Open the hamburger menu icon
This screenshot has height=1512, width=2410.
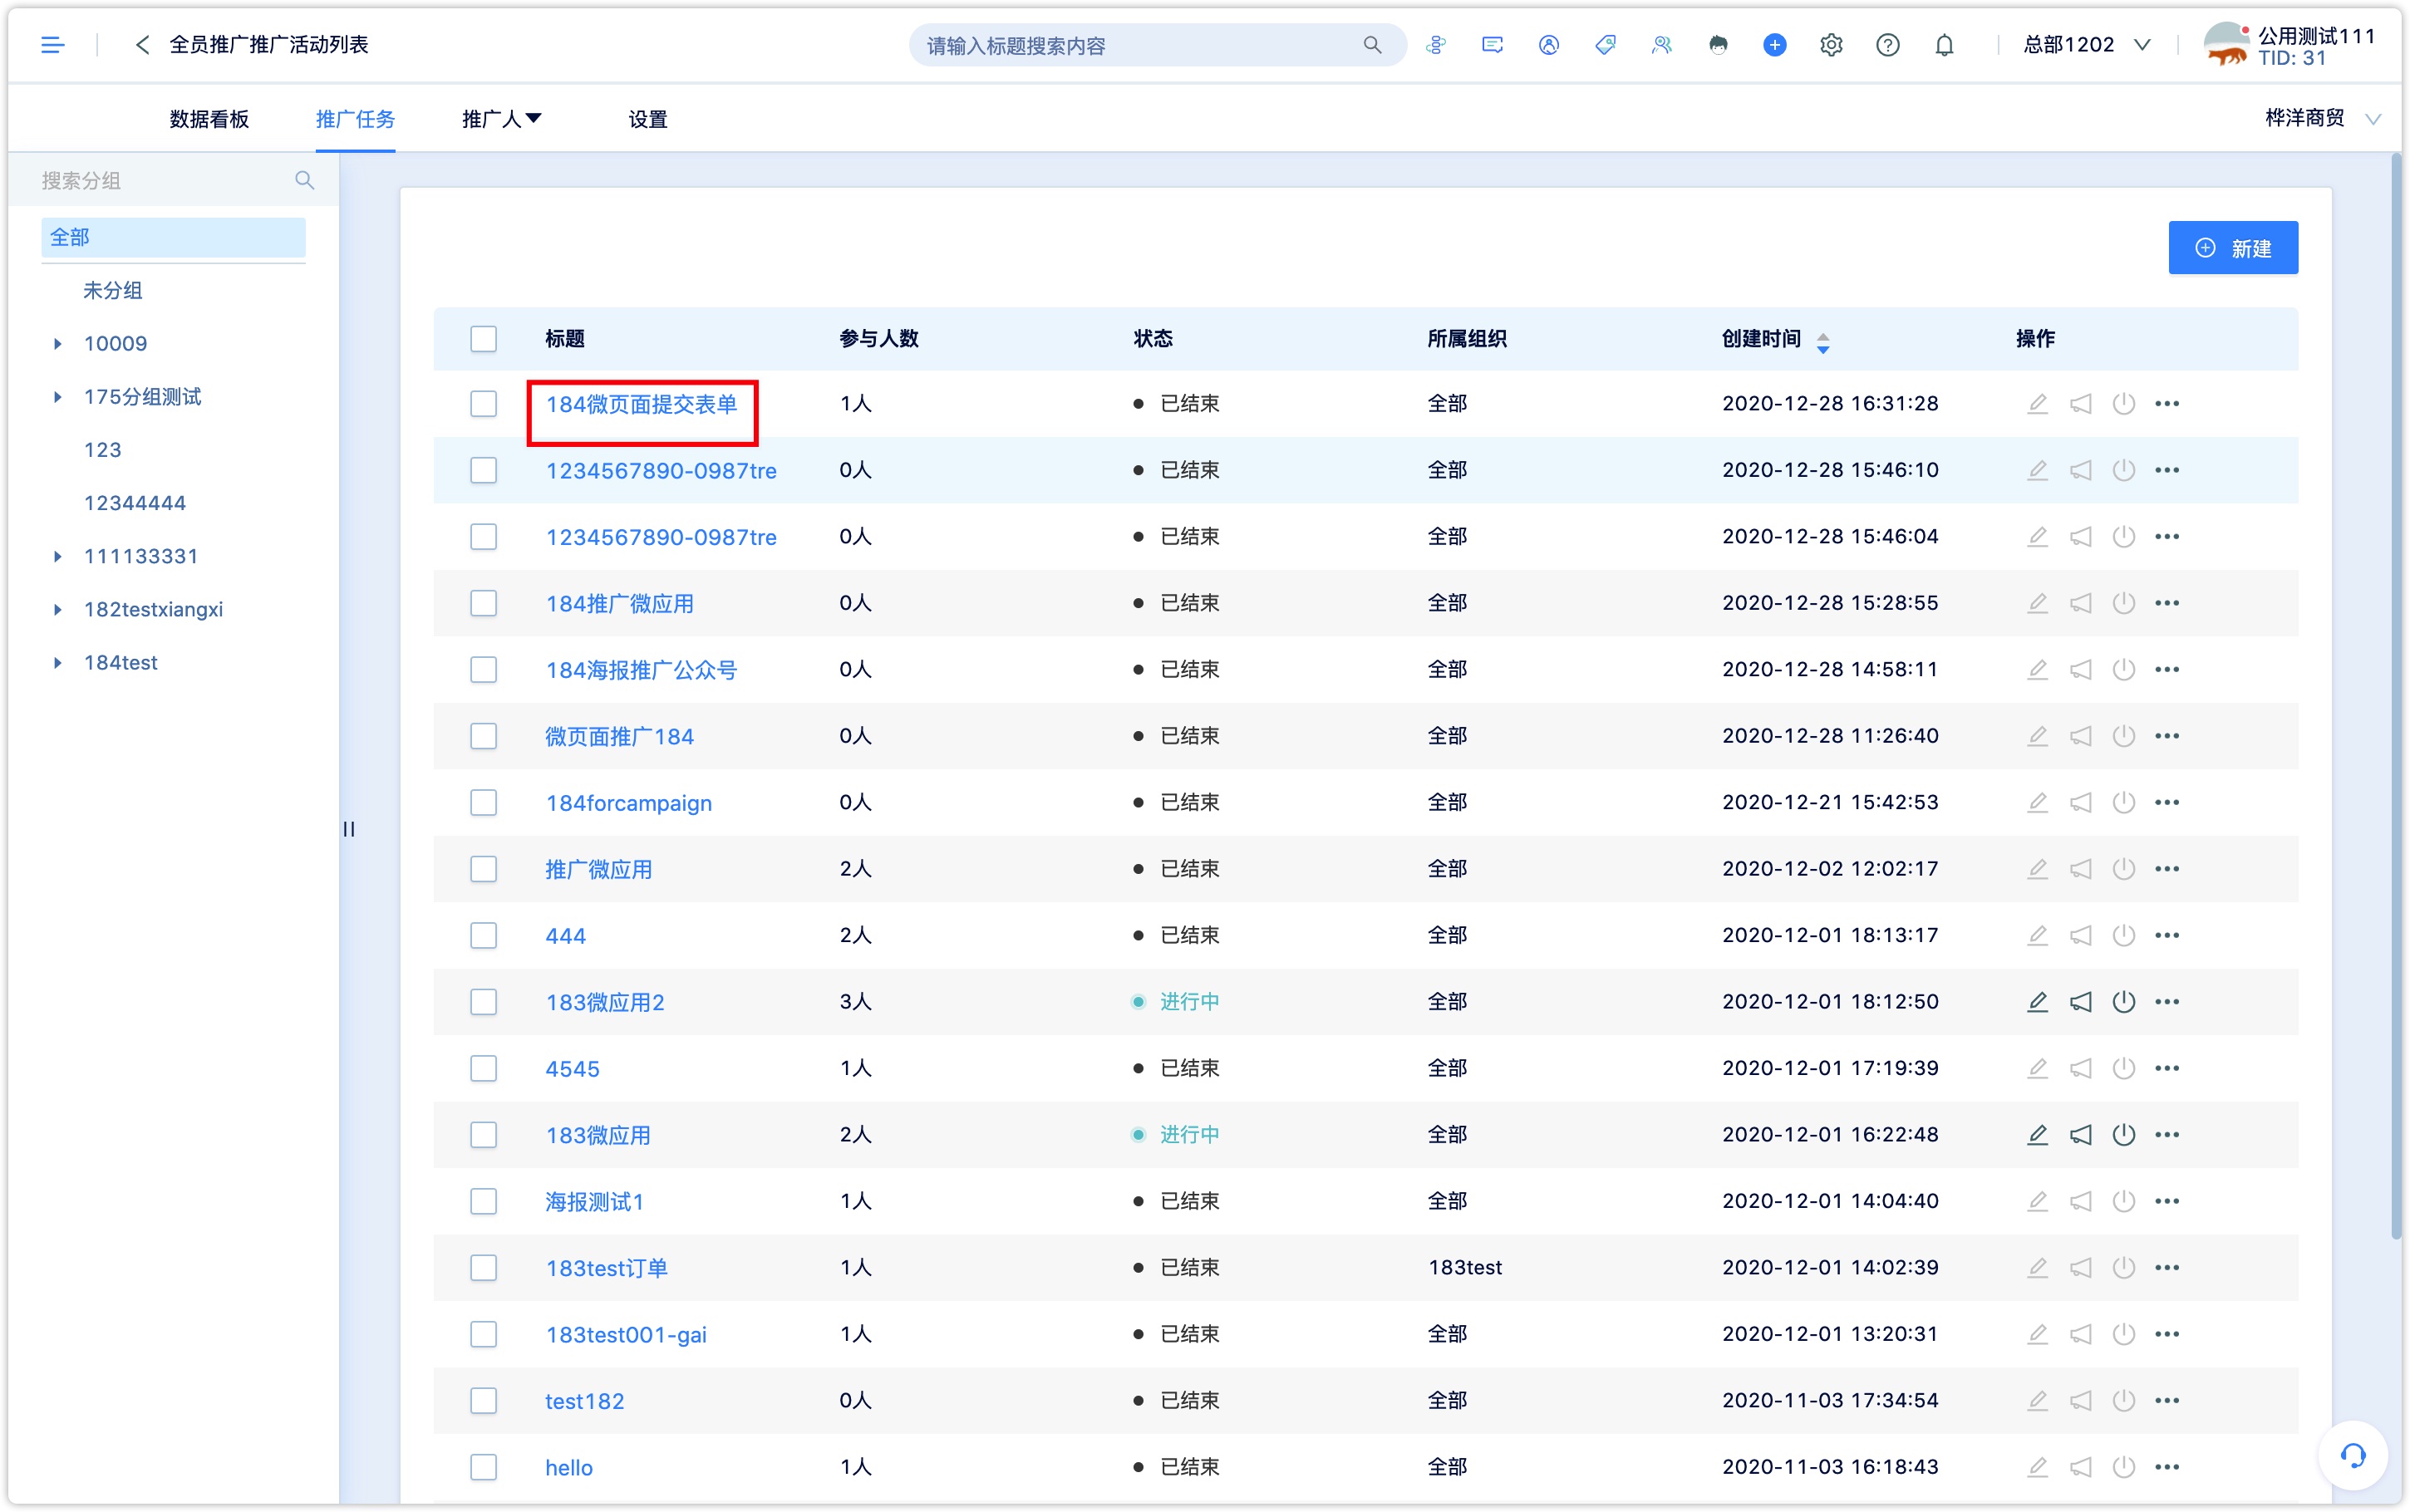tap(53, 45)
